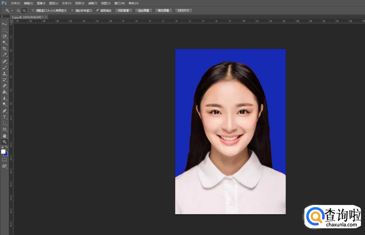Select the Pen tool
Viewport: 365px width, 235px height.
(5, 111)
